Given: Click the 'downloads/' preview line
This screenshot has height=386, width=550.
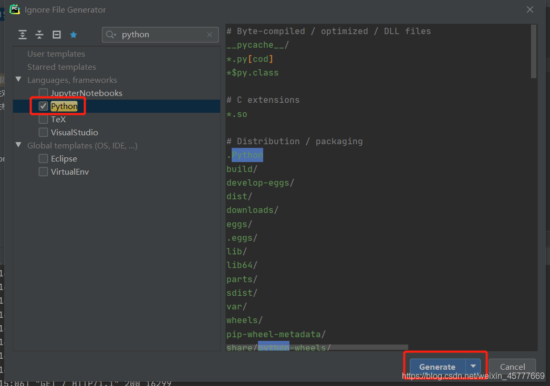Looking at the screenshot, I should pyautogui.click(x=253, y=210).
